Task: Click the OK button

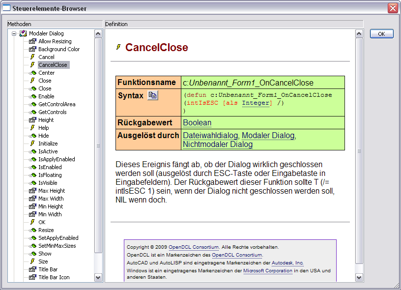Action: [381, 34]
